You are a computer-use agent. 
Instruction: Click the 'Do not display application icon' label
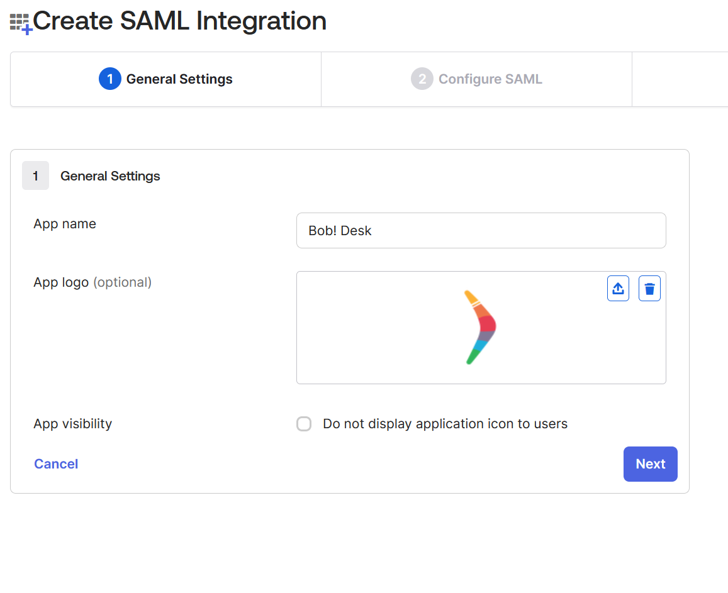coord(445,424)
